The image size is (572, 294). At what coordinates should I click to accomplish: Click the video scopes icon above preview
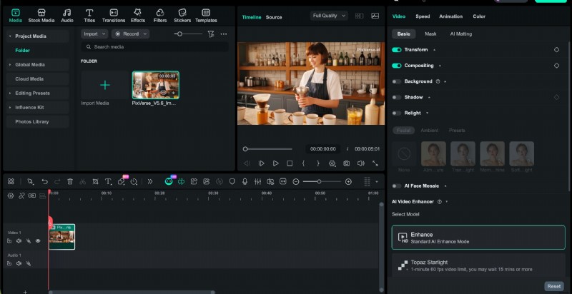375,16
